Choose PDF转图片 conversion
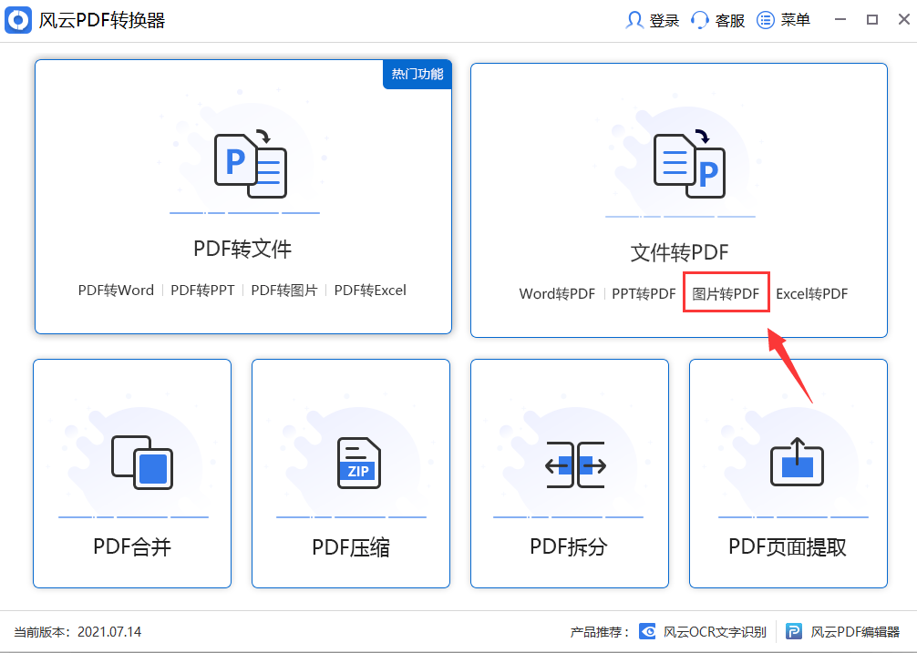 284,291
